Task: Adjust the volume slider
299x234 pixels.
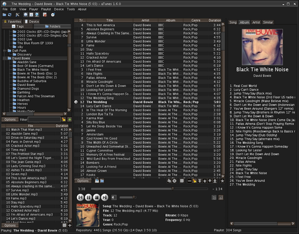Action: (x=127, y=197)
